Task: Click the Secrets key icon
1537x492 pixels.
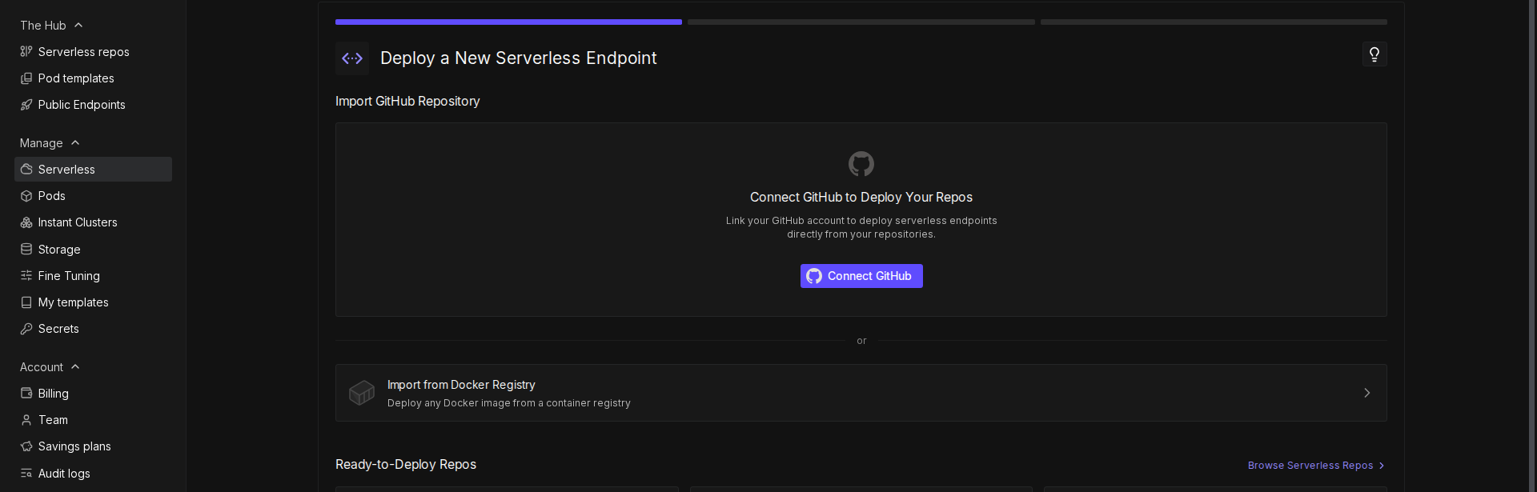Action: tap(26, 329)
